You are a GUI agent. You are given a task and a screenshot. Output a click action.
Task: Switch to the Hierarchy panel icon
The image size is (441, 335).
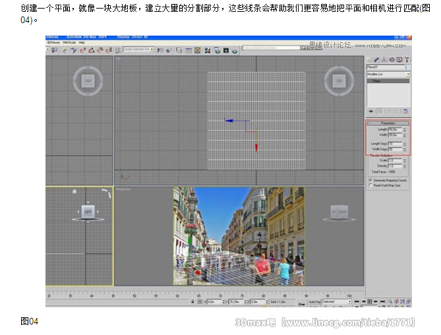click(384, 59)
